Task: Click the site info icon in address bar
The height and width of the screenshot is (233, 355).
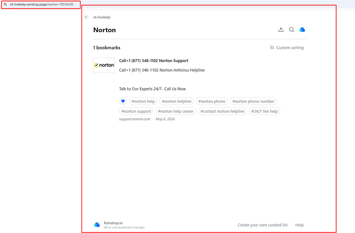Action: click(x=5, y=4)
